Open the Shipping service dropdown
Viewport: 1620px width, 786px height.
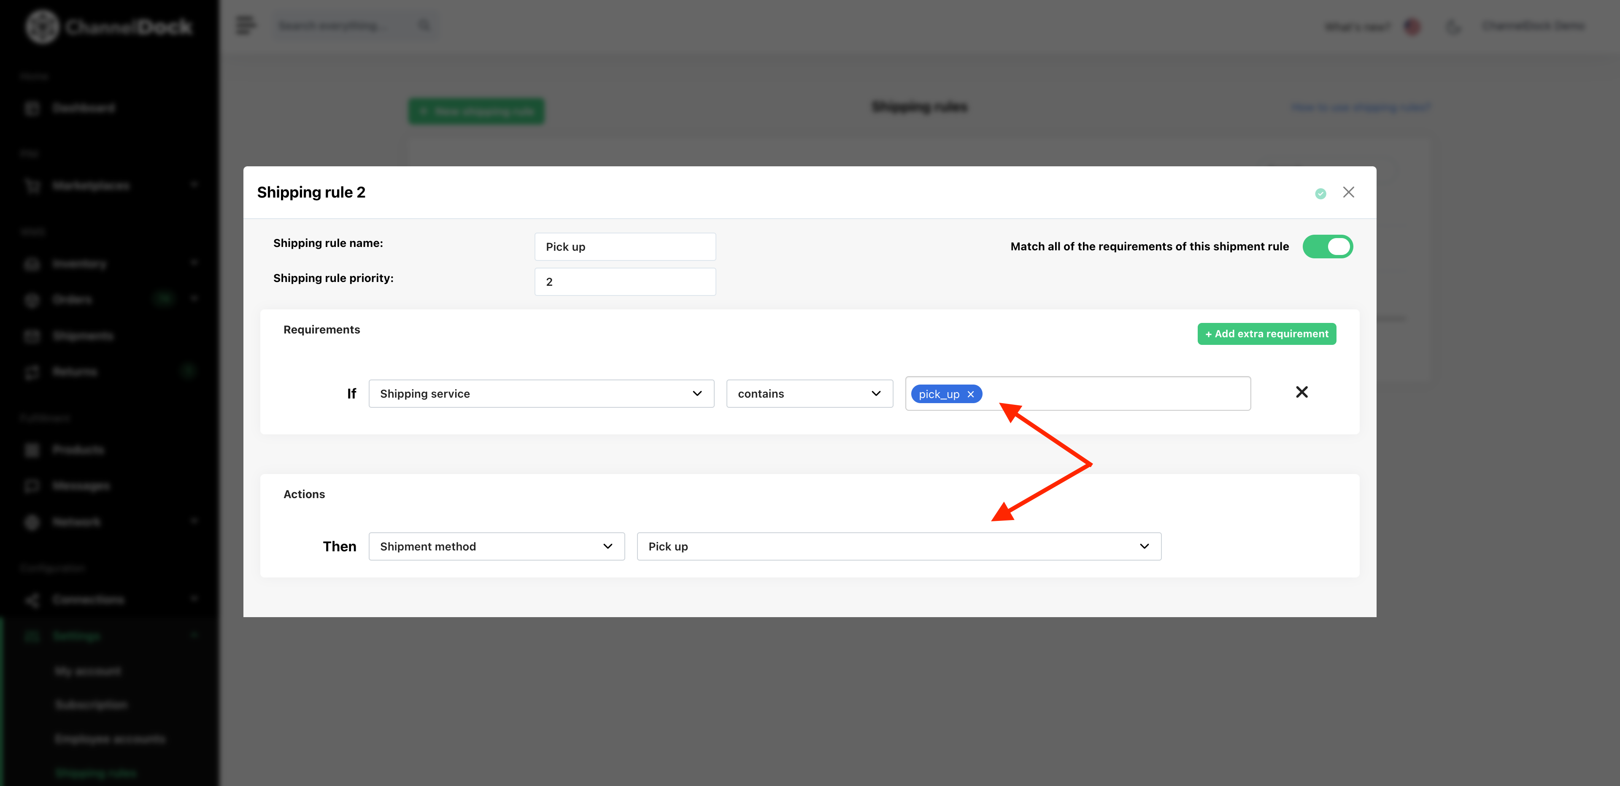541,393
